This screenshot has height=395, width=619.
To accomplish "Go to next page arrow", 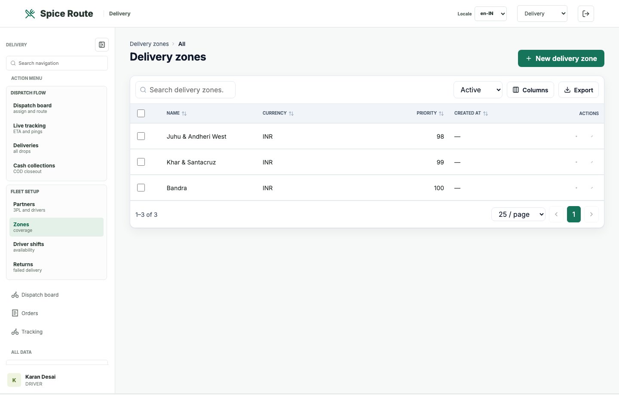I will coord(591,214).
